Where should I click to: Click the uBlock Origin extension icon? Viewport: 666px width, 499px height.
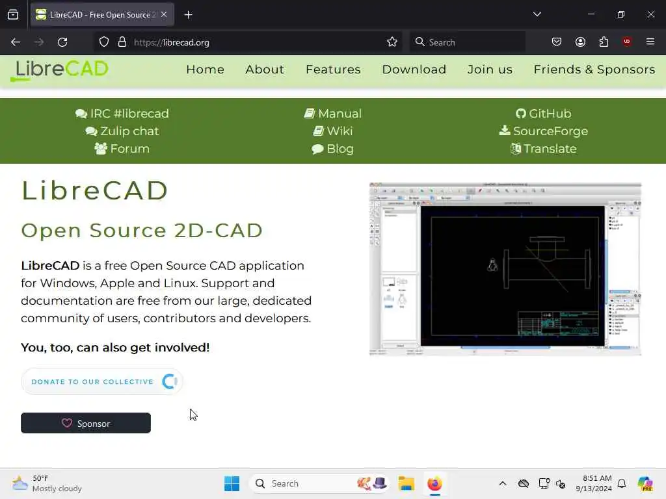click(626, 42)
